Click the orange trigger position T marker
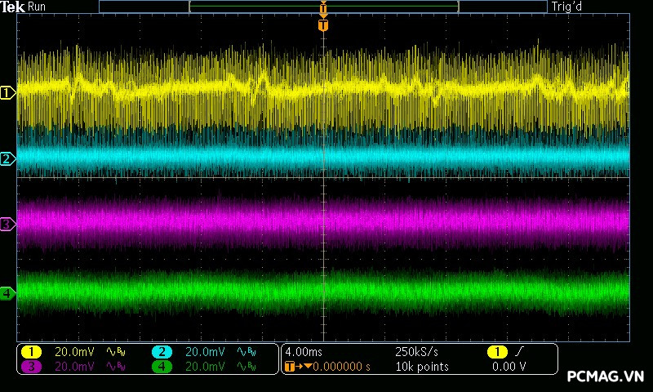This screenshot has width=653, height=392. click(323, 25)
